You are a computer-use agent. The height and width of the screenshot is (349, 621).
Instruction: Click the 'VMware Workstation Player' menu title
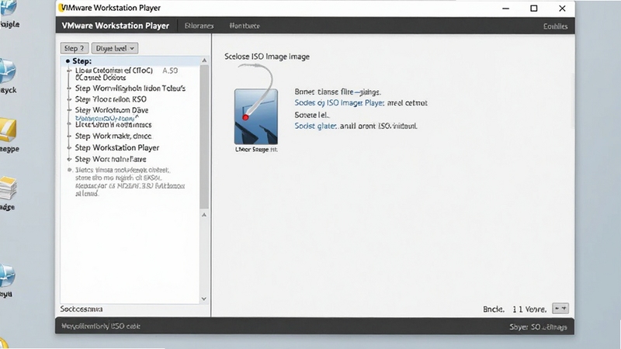click(115, 26)
